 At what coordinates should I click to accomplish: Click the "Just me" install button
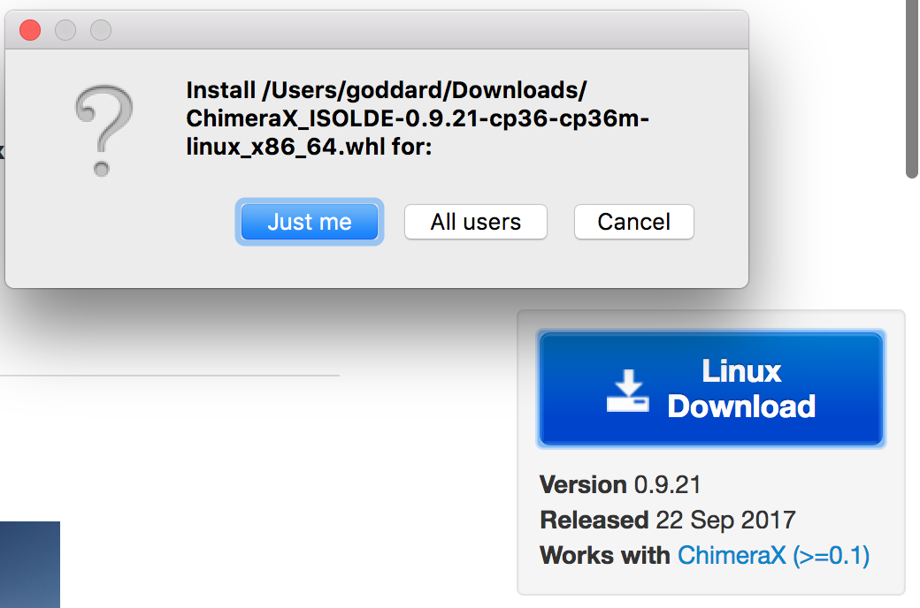pyautogui.click(x=310, y=222)
